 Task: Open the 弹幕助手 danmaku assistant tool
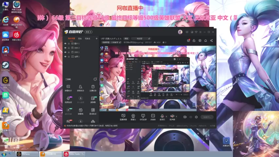point(68,88)
